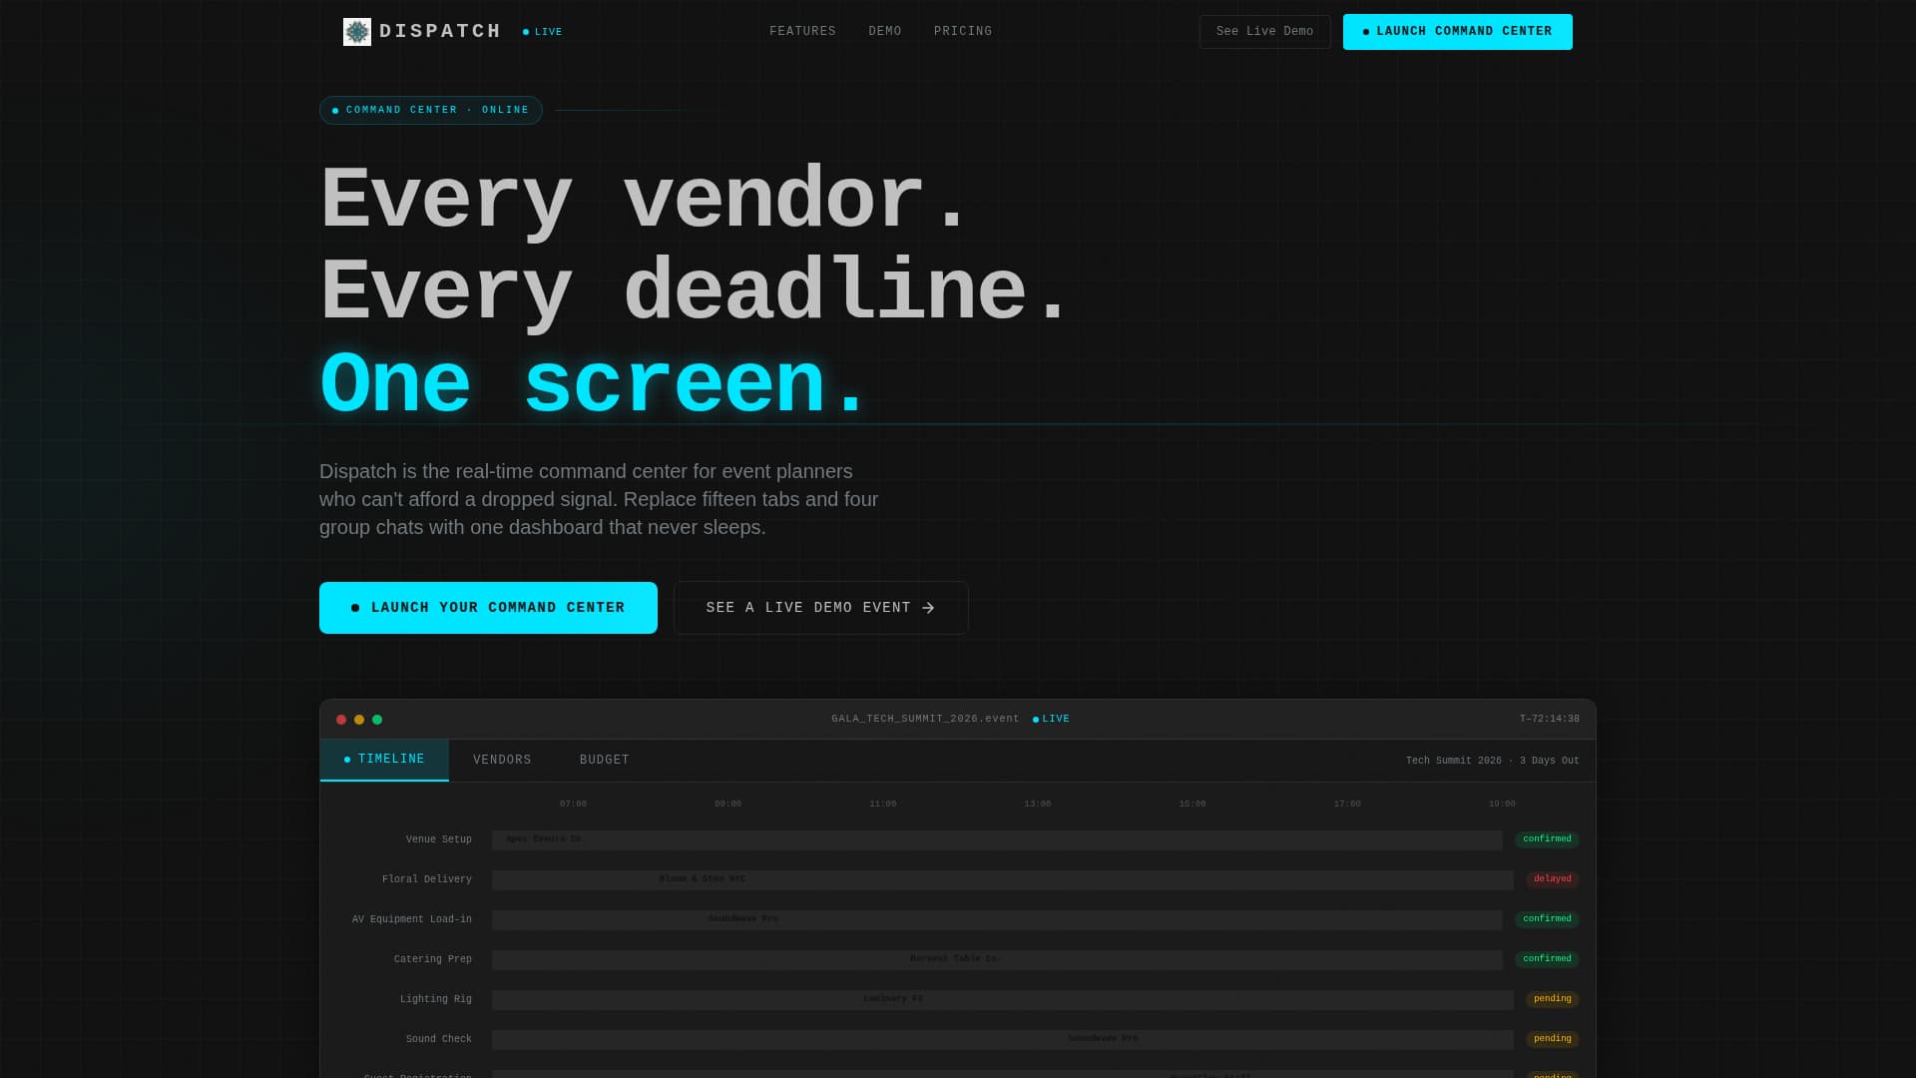Screen dimensions: 1916x1078
Task: Click Catering Prep confirmed status badge
Action: (1547, 959)
